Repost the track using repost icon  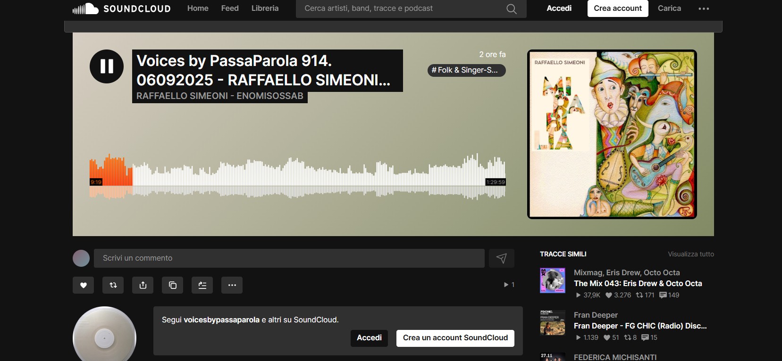coord(113,285)
